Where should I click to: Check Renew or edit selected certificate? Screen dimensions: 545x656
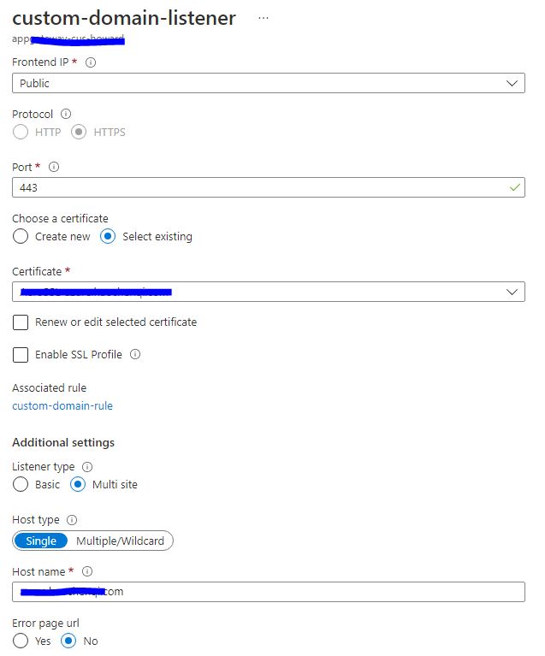click(21, 322)
